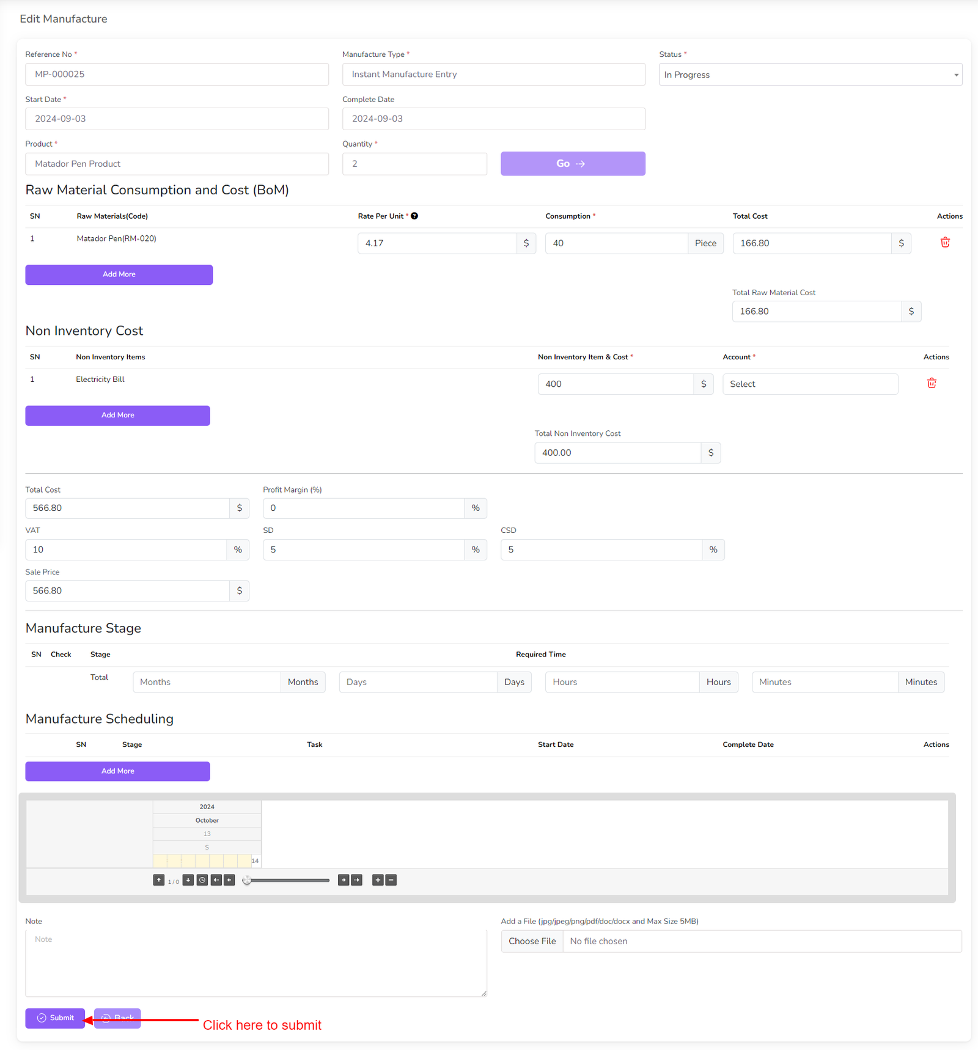Image resolution: width=978 pixels, height=1050 pixels.
Task: Go to previous page in Gantt chart
Action: pyautogui.click(x=159, y=880)
